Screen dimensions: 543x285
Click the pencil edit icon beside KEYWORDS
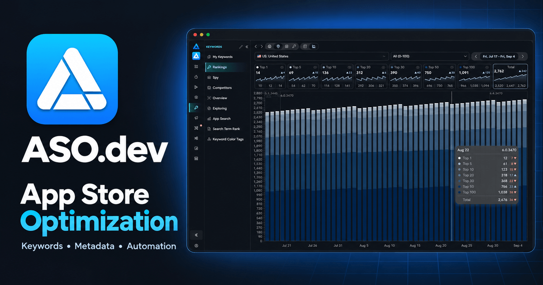point(241,47)
